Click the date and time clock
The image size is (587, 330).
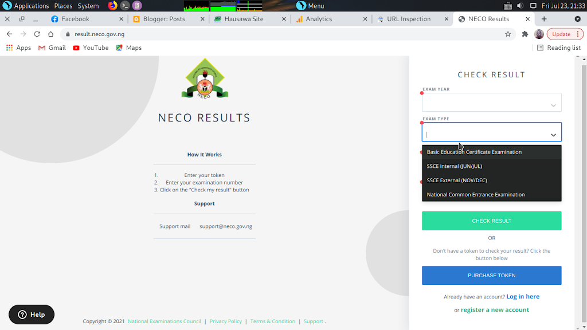(562, 6)
